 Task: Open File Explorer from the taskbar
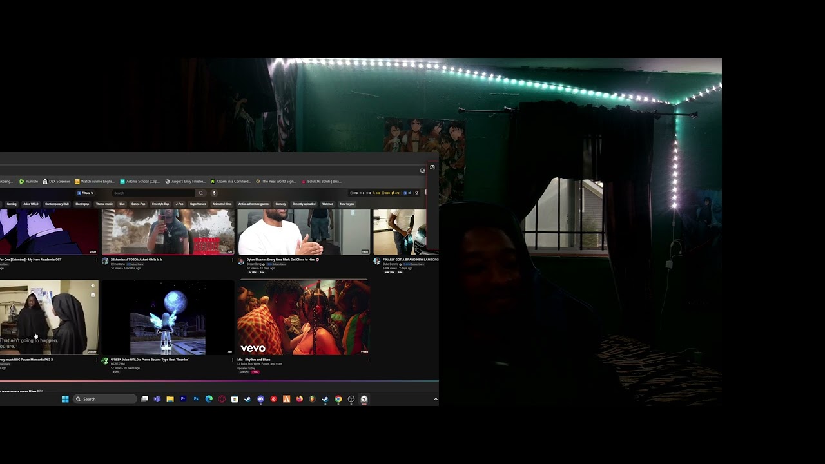tap(170, 399)
